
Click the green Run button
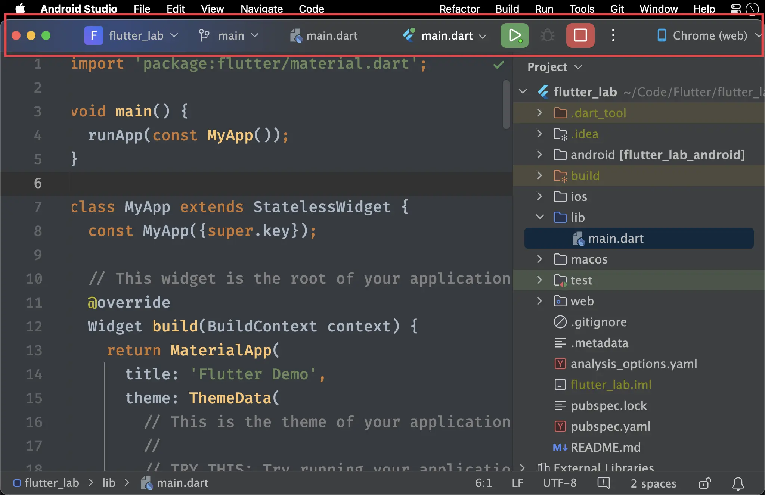[x=514, y=35]
